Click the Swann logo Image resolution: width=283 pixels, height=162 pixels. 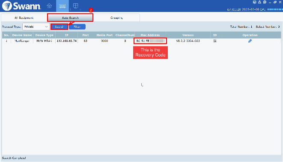tap(21, 6)
